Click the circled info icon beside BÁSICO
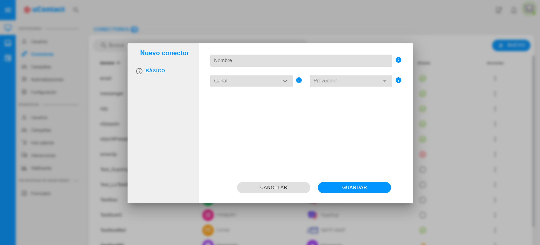Image resolution: width=540 pixels, height=245 pixels. [x=139, y=71]
